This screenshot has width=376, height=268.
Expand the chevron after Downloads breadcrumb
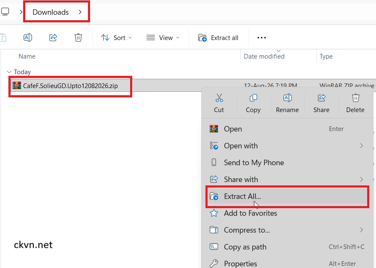pyautogui.click(x=80, y=12)
